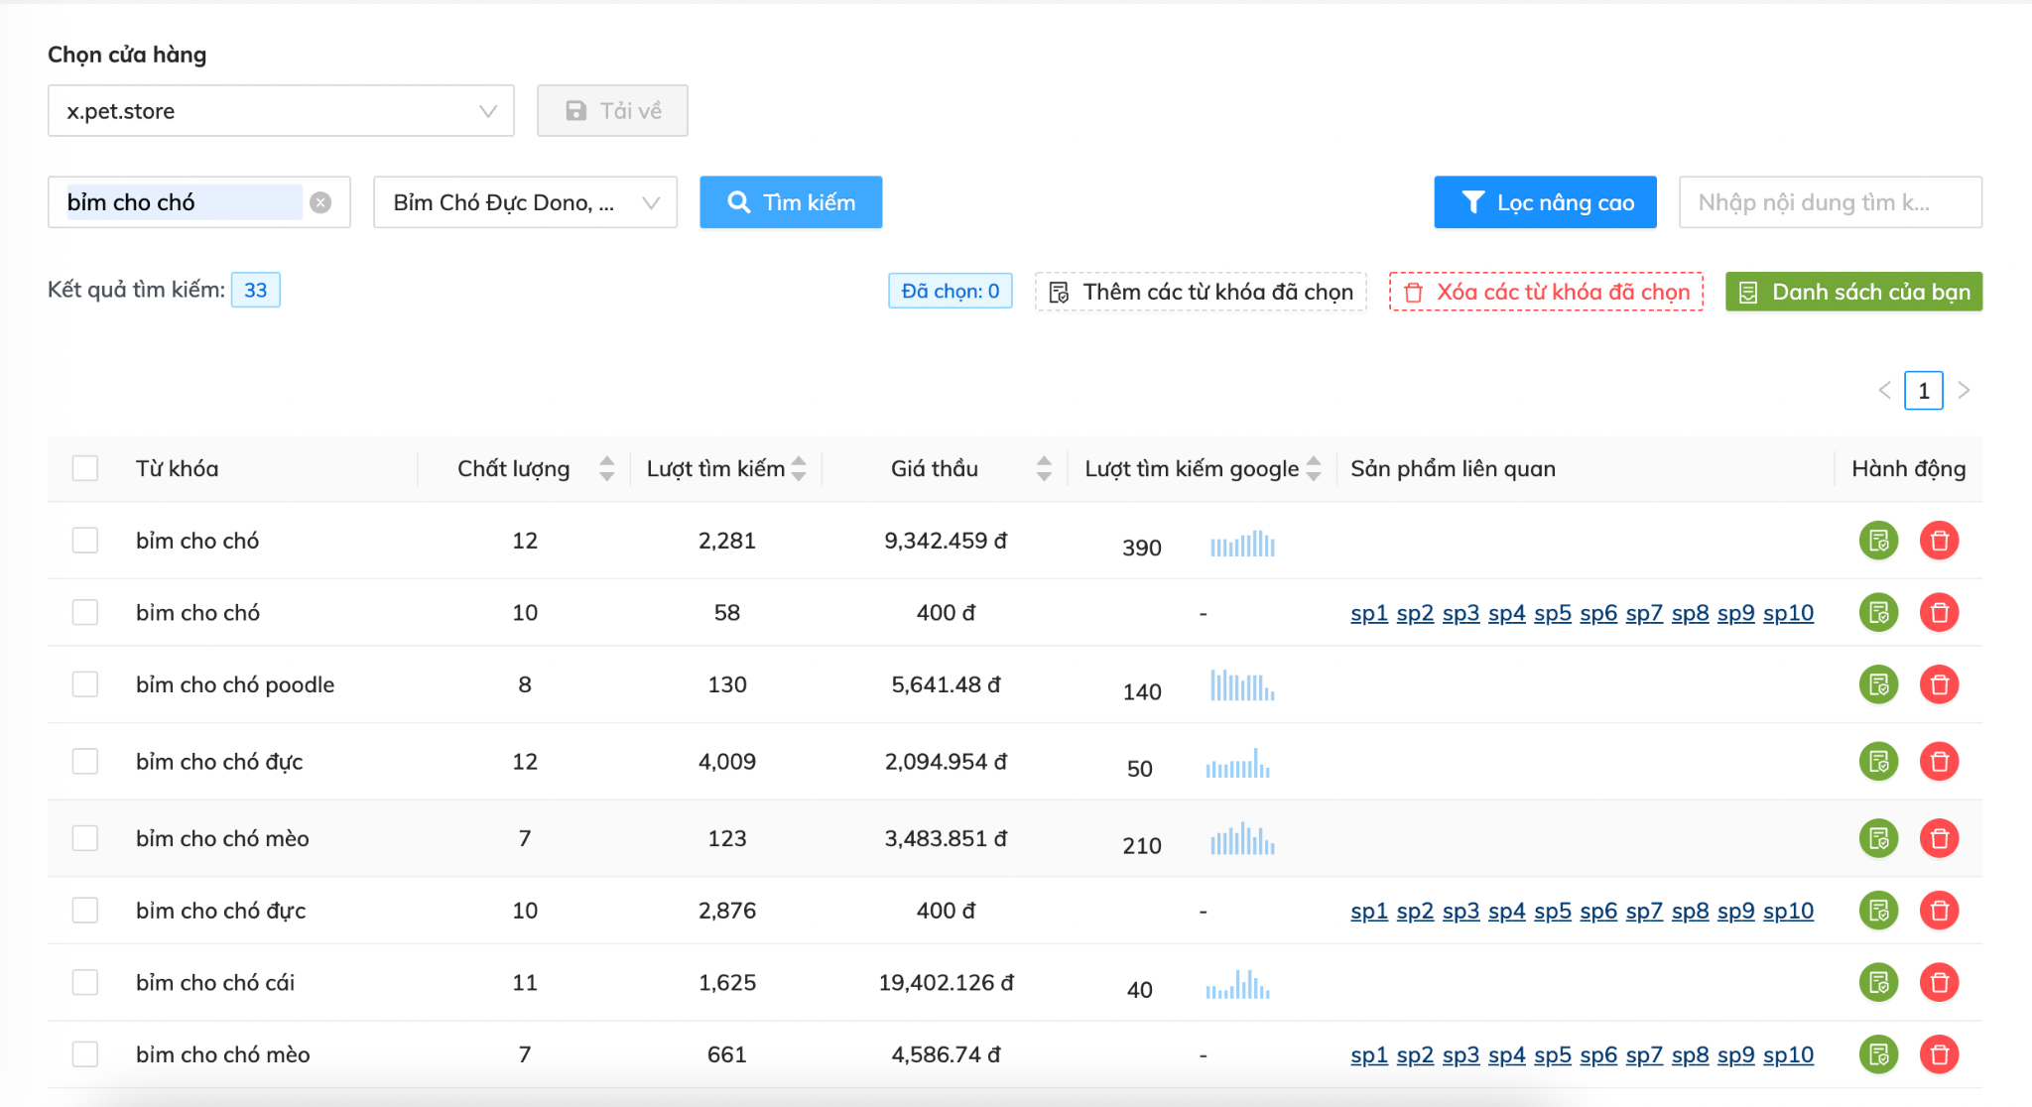Click green add icon for first 'bỉm cho chó'
The height and width of the screenshot is (1107, 2032).
point(1877,541)
